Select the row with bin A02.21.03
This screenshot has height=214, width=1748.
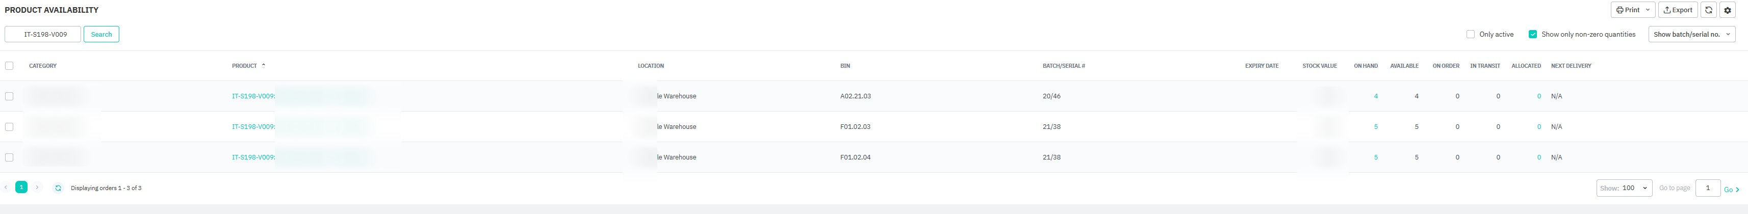coord(10,96)
